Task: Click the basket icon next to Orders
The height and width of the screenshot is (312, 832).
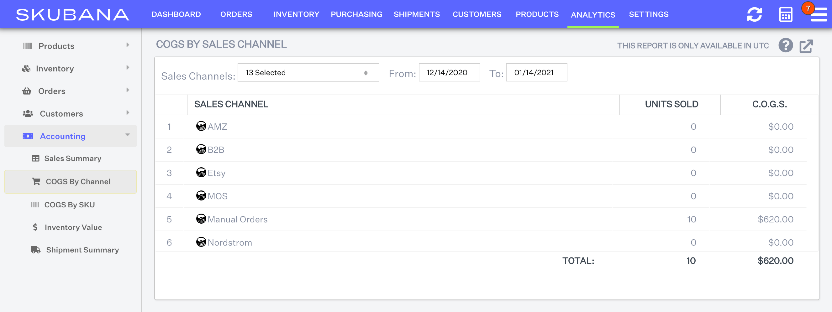Action: click(27, 91)
